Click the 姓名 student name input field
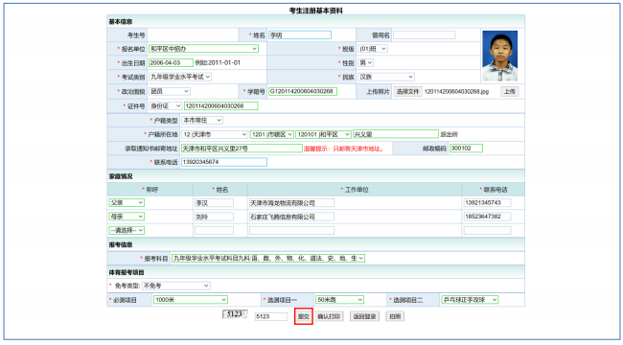Image resolution: width=623 pixels, height=345 pixels. pyautogui.click(x=300, y=34)
